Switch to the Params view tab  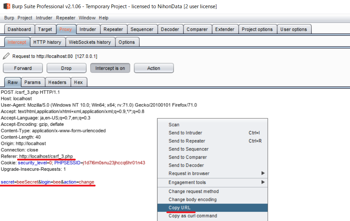tap(33, 82)
